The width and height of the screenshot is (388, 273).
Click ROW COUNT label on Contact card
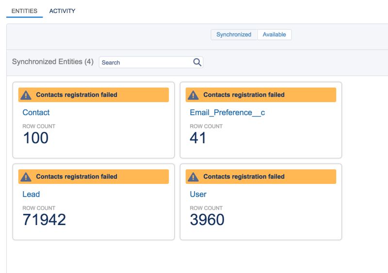pos(39,126)
